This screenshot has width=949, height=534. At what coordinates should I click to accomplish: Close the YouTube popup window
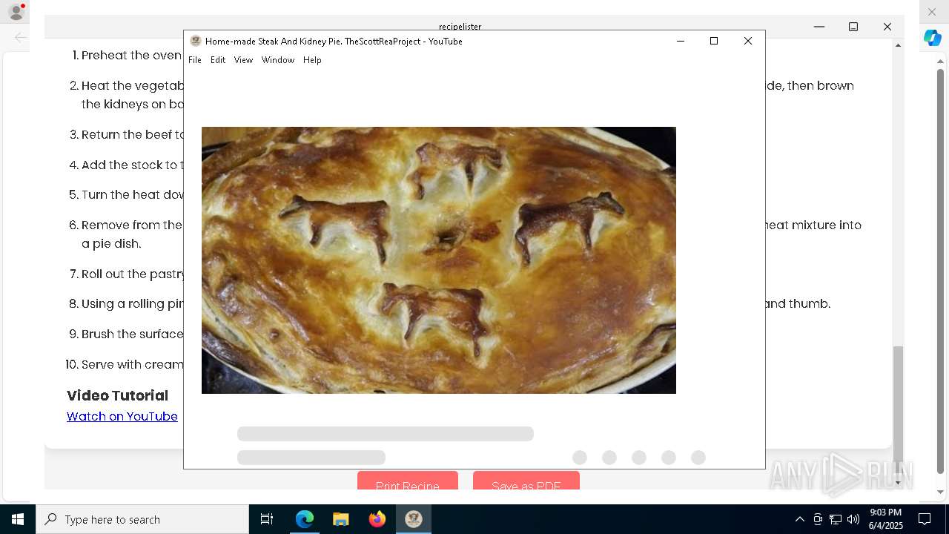(748, 41)
